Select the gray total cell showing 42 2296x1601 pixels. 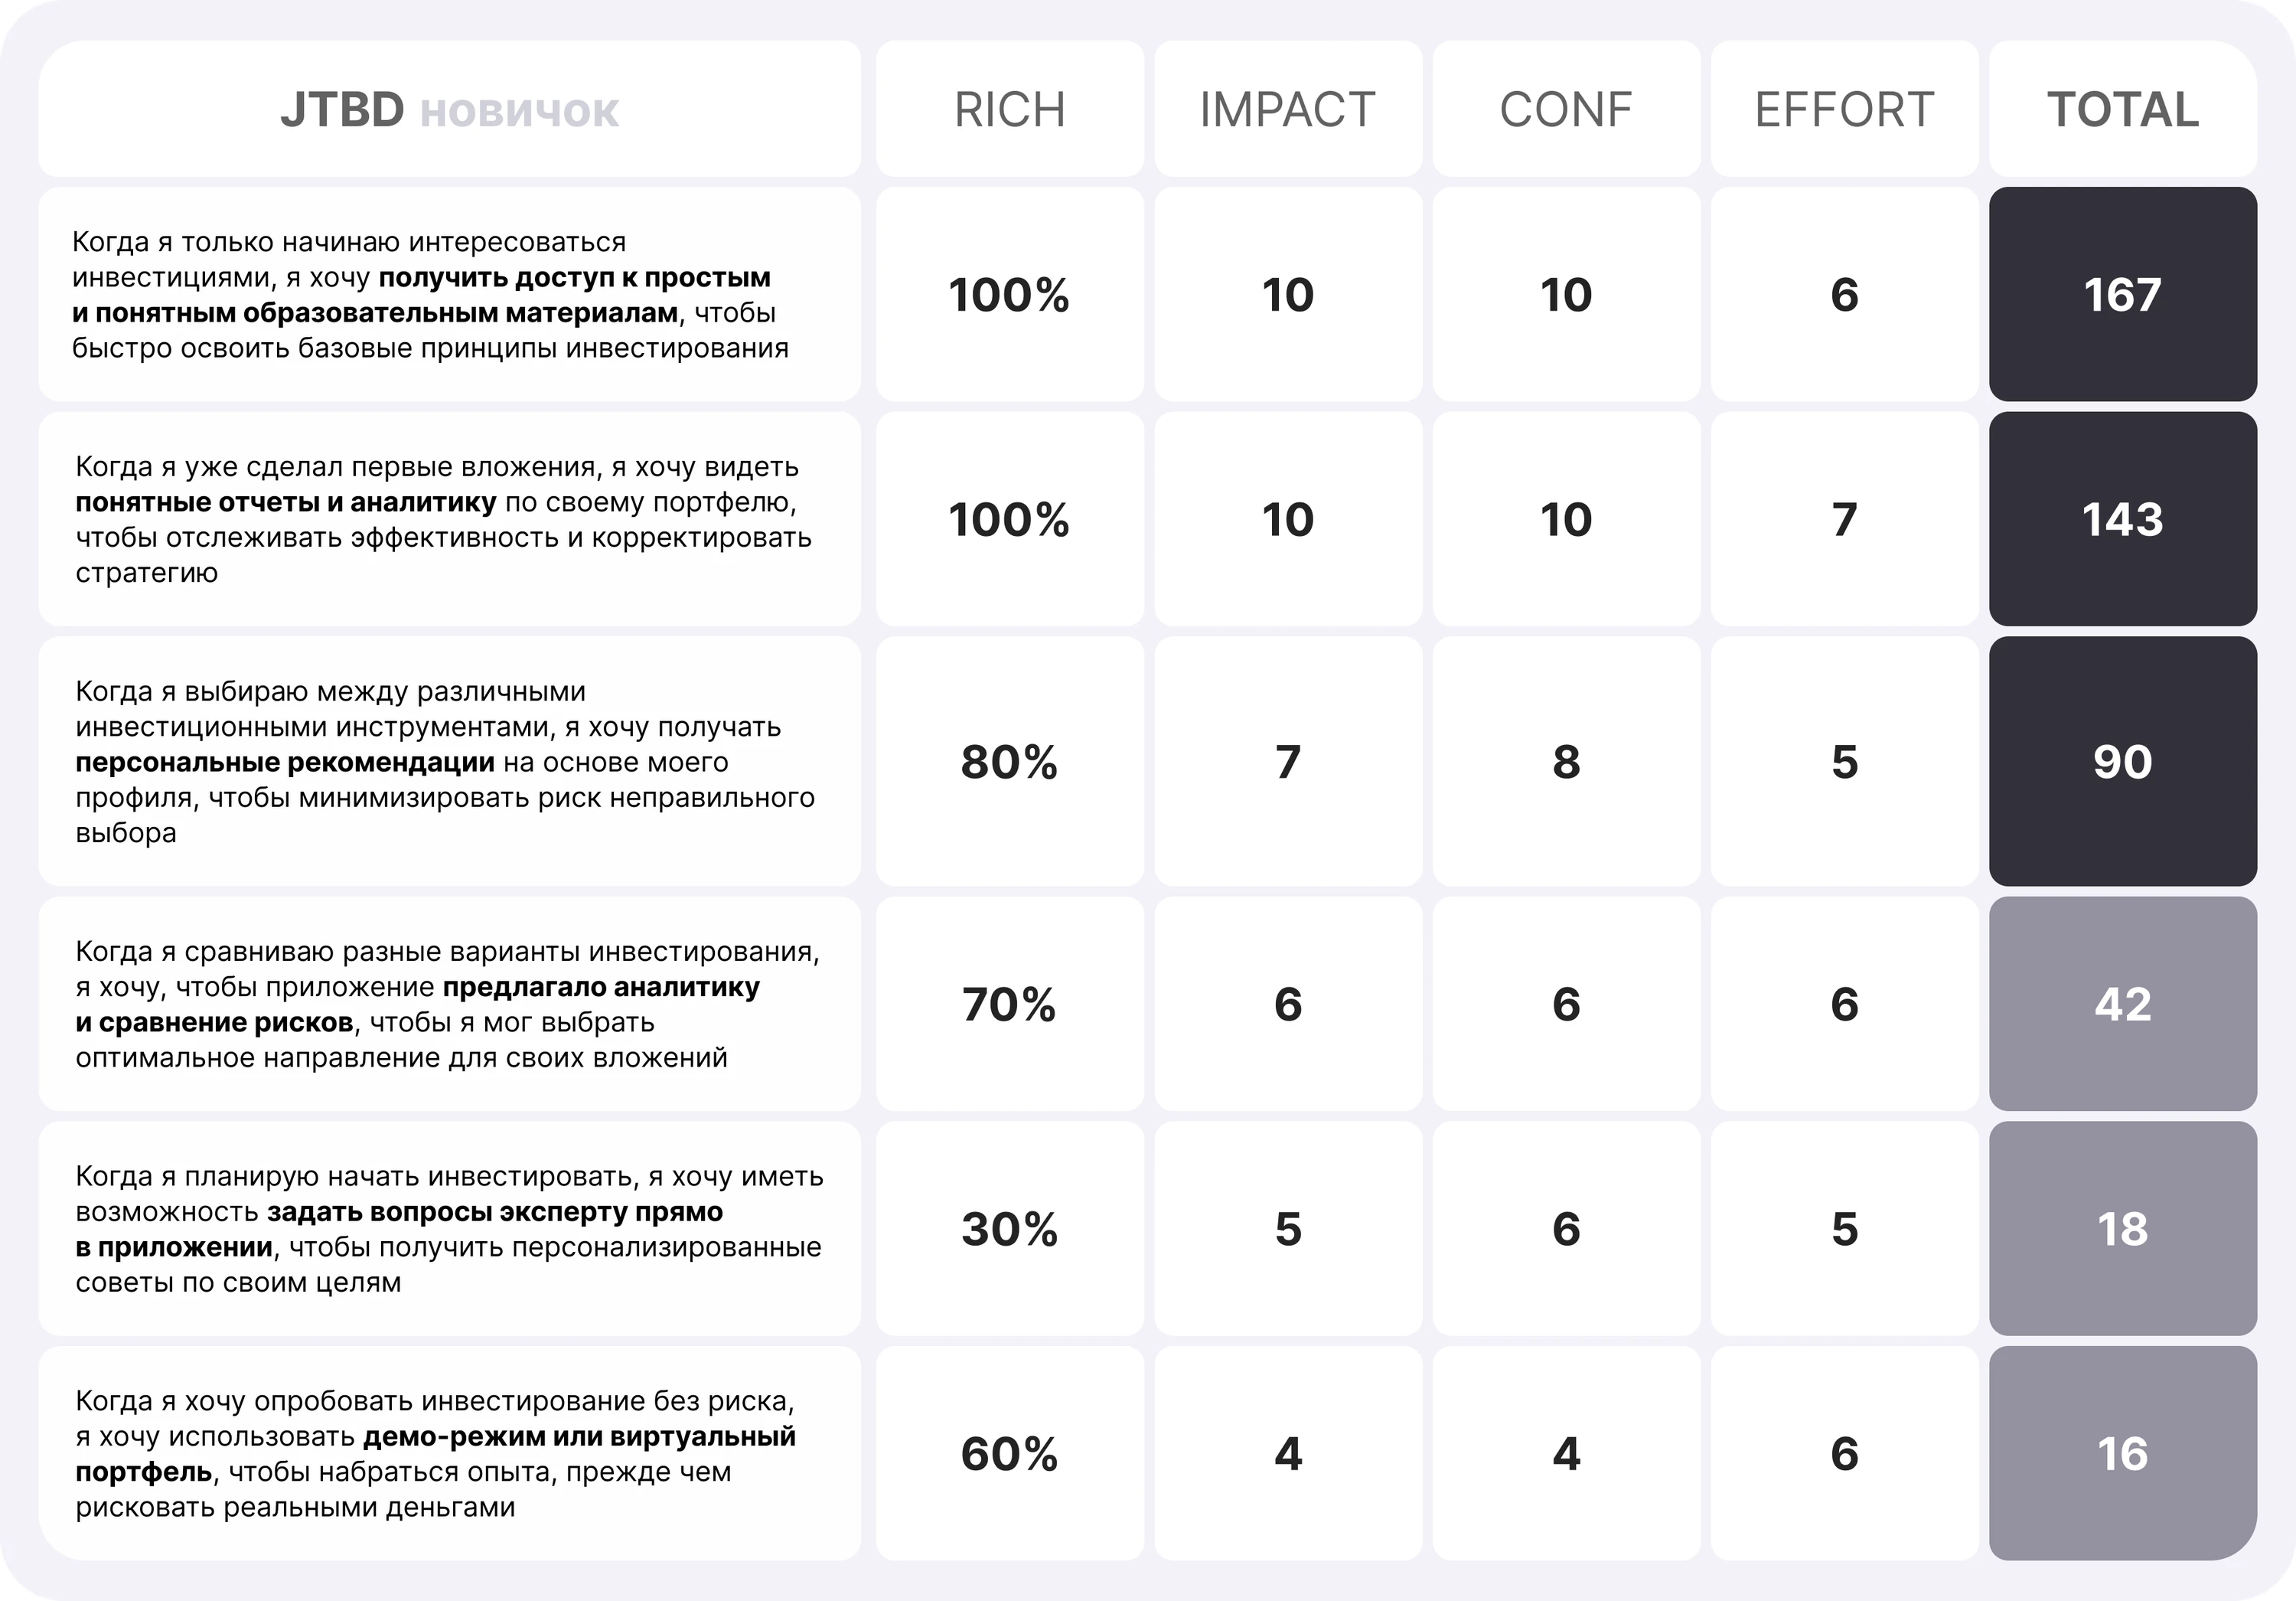coord(2122,1004)
